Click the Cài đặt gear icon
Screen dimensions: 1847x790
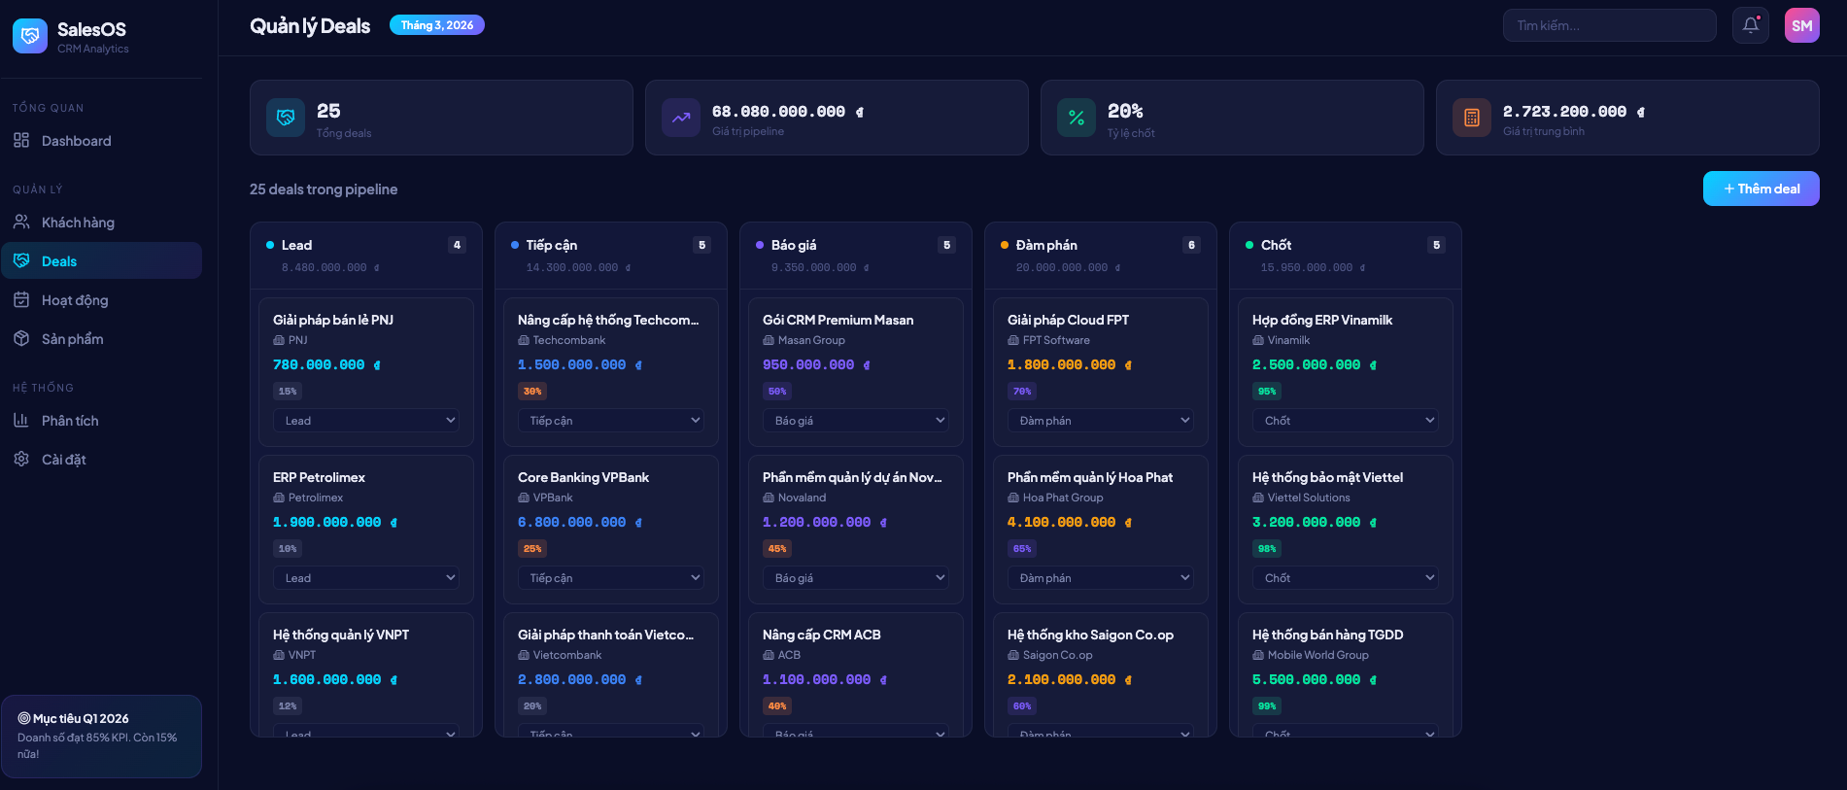pos(21,460)
